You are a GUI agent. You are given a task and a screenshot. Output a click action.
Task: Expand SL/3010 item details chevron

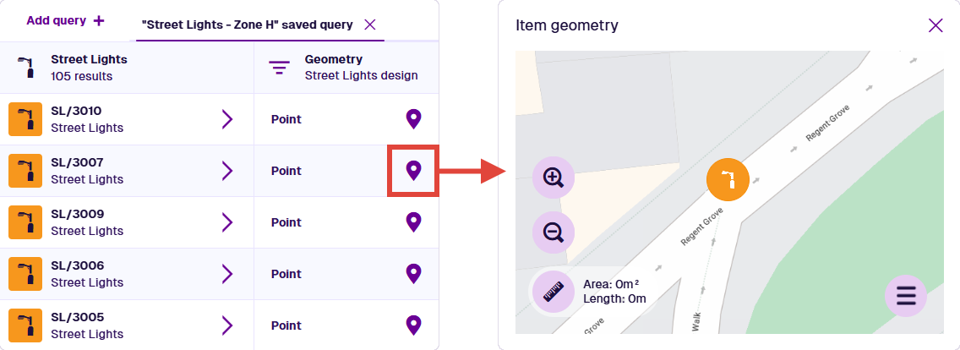[226, 119]
